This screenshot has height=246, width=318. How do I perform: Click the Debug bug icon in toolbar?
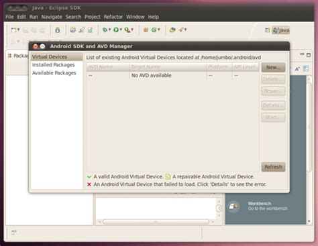(105, 29)
